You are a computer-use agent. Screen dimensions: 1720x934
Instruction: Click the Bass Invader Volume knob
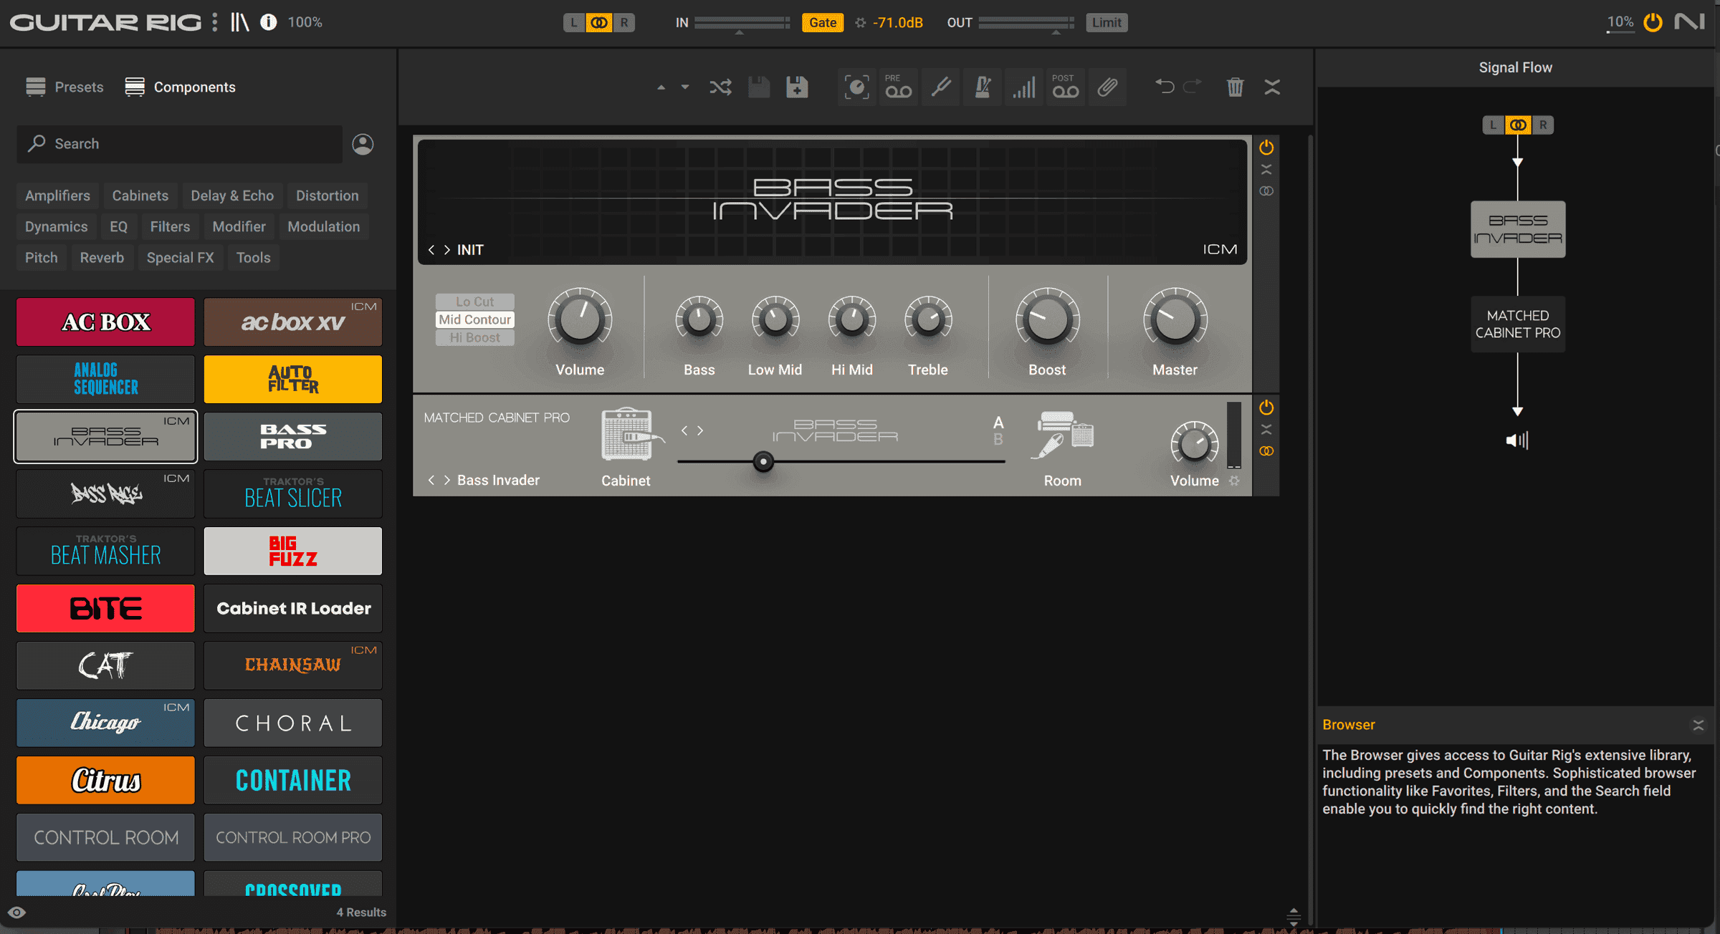tap(580, 319)
